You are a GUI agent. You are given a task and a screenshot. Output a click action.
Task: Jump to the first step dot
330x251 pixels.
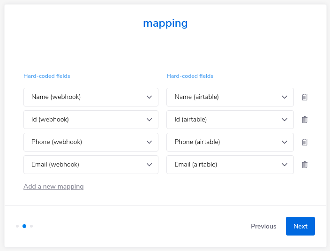pyautogui.click(x=17, y=226)
